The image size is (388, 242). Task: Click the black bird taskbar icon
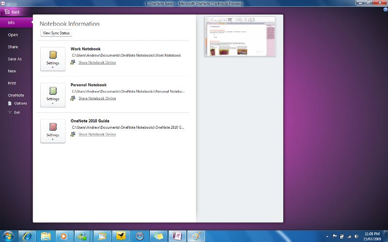121,236
